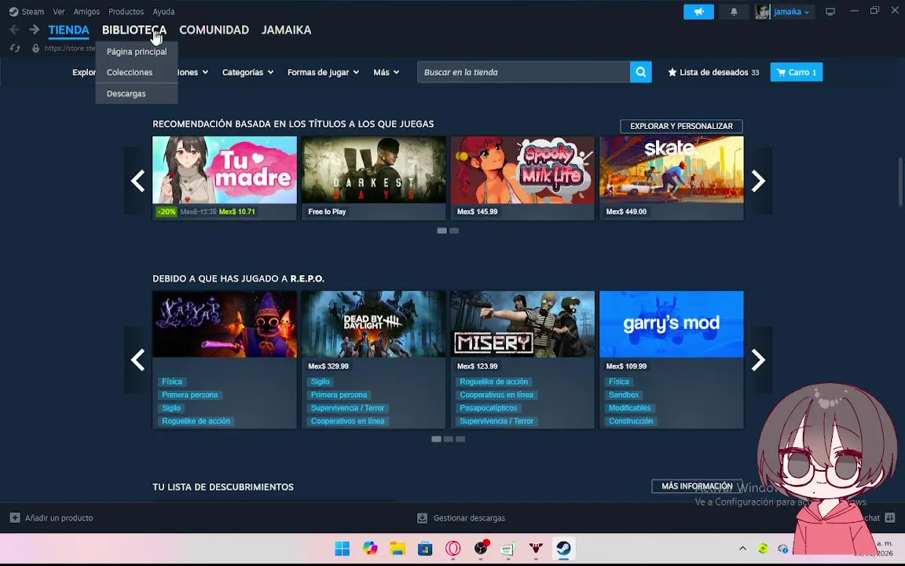The image size is (905, 566).
Task: Click the Steam icon in the taskbar
Action: tap(563, 548)
